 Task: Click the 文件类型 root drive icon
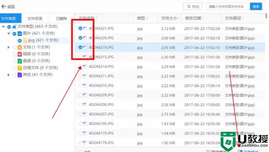tap(14, 27)
